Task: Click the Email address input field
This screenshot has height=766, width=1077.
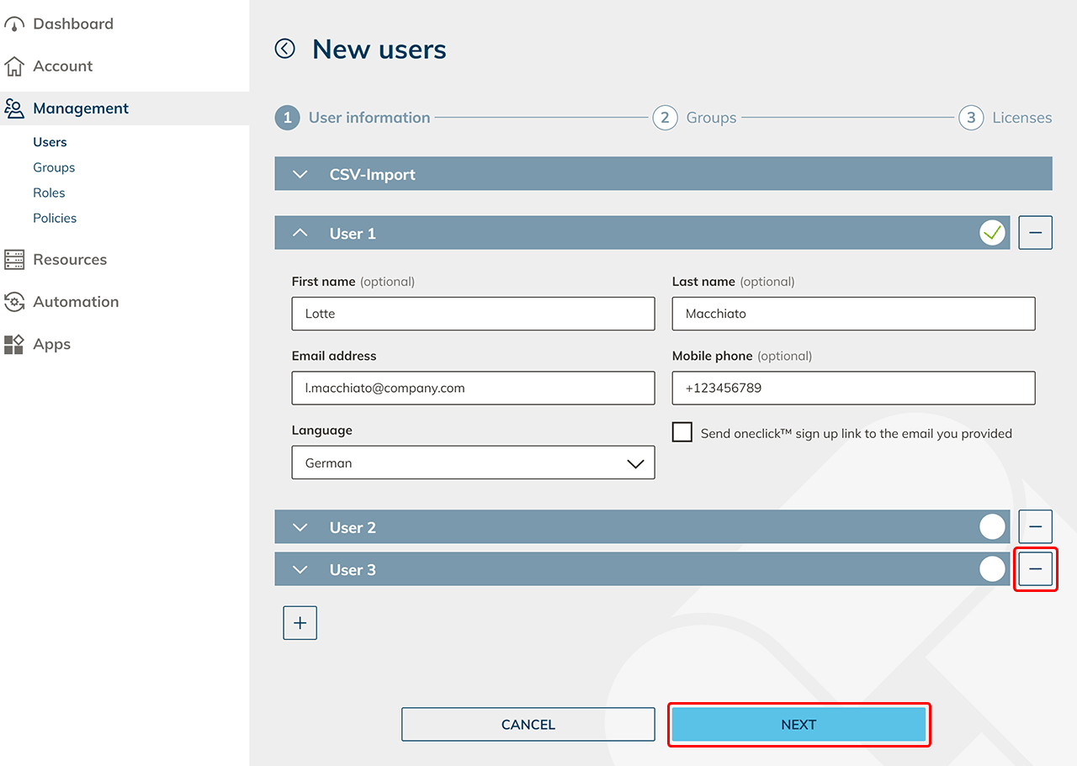Action: tap(473, 388)
